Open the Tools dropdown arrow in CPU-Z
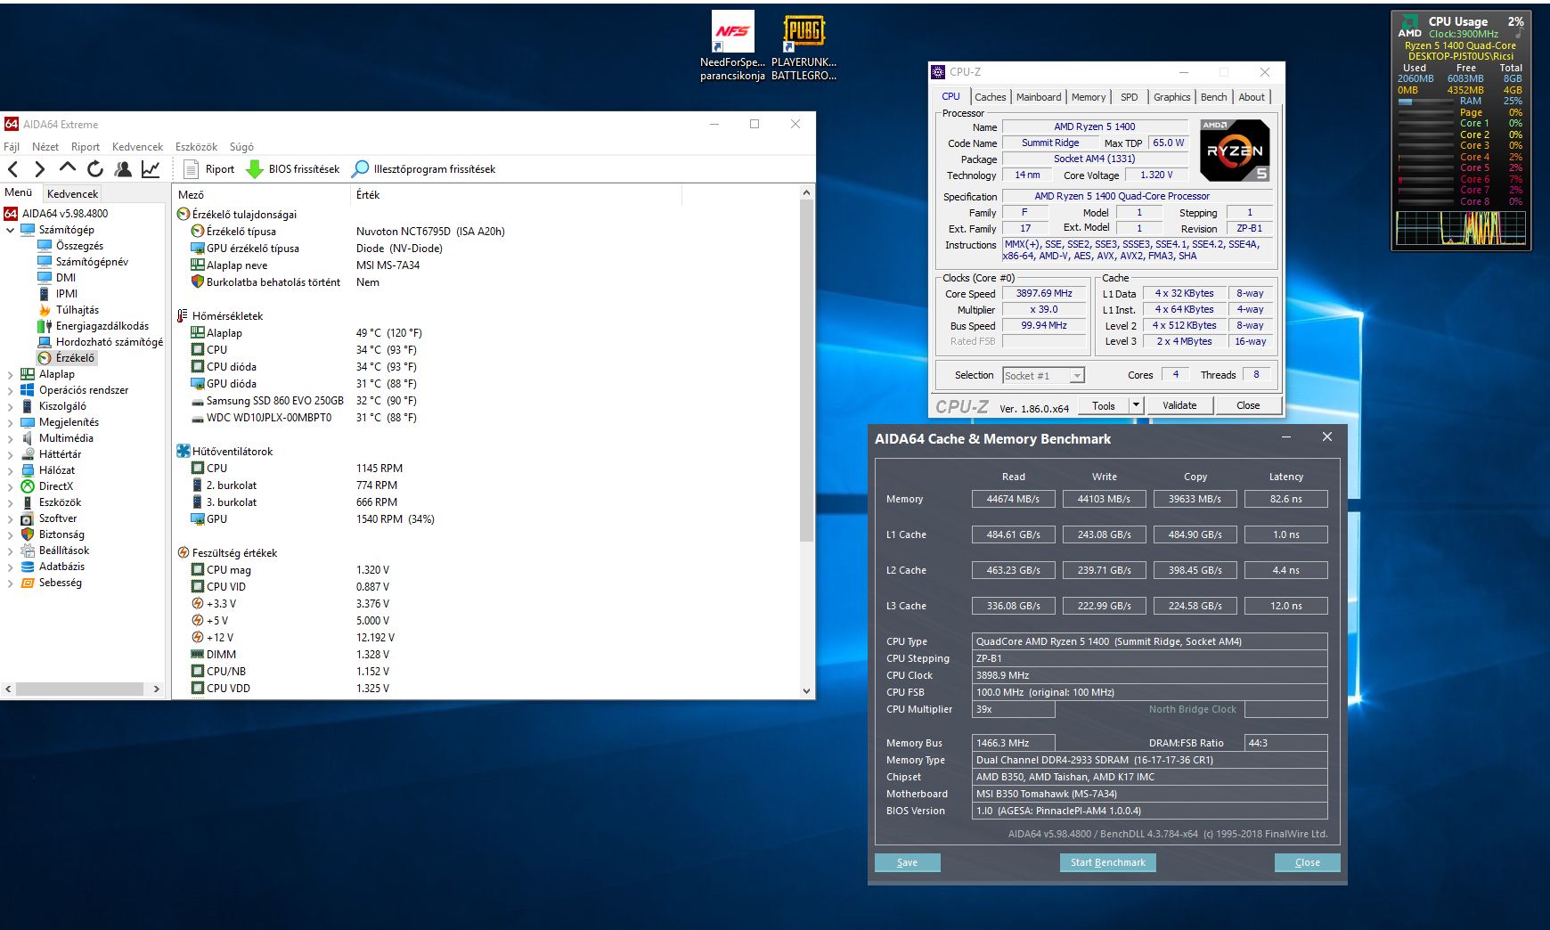This screenshot has width=1550, height=930. (1136, 405)
